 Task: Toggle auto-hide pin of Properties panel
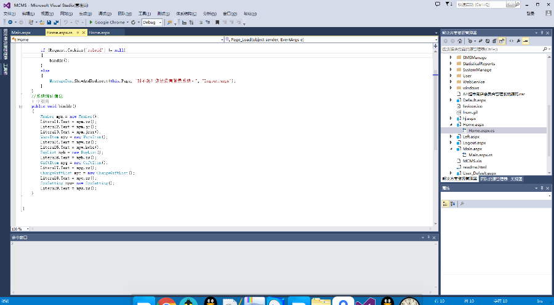(542, 188)
